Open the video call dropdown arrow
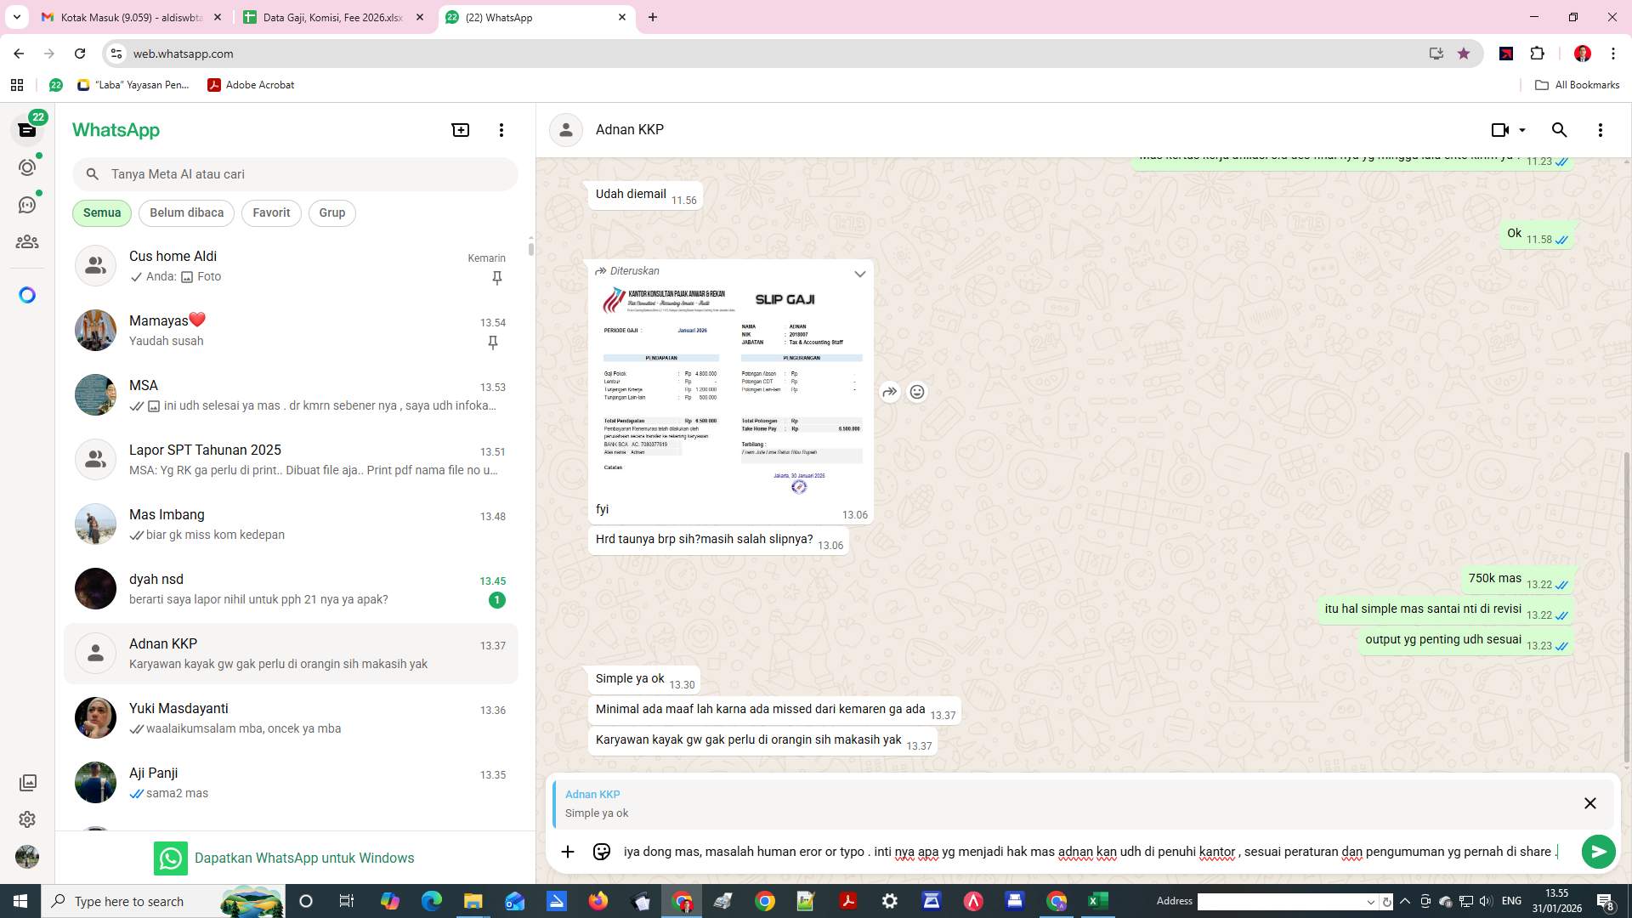Viewport: 1632px width, 918px height. point(1521,129)
